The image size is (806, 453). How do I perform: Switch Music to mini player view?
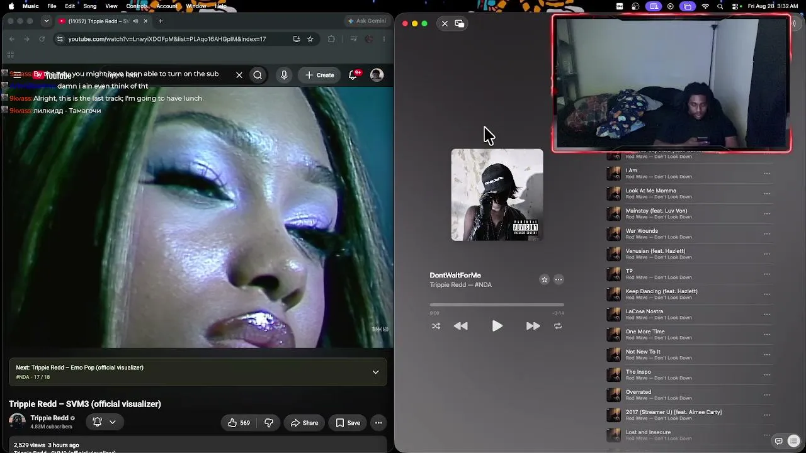(460, 23)
